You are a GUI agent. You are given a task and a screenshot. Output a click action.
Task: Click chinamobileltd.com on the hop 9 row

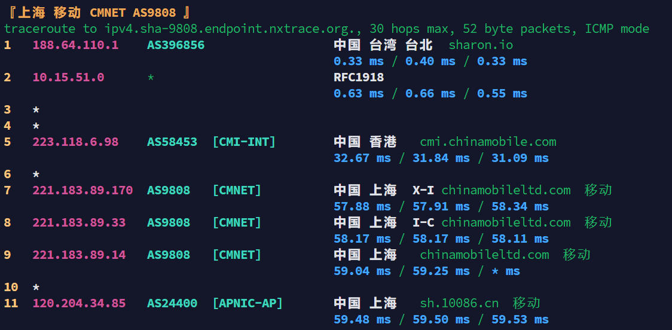(x=484, y=255)
